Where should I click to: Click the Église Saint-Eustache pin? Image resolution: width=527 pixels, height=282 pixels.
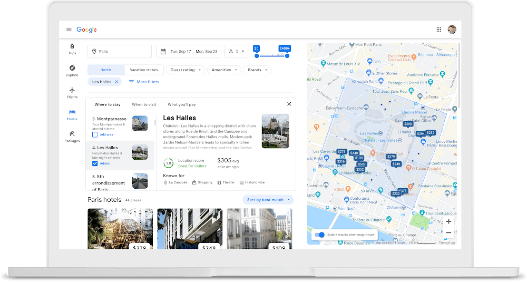click(366, 107)
